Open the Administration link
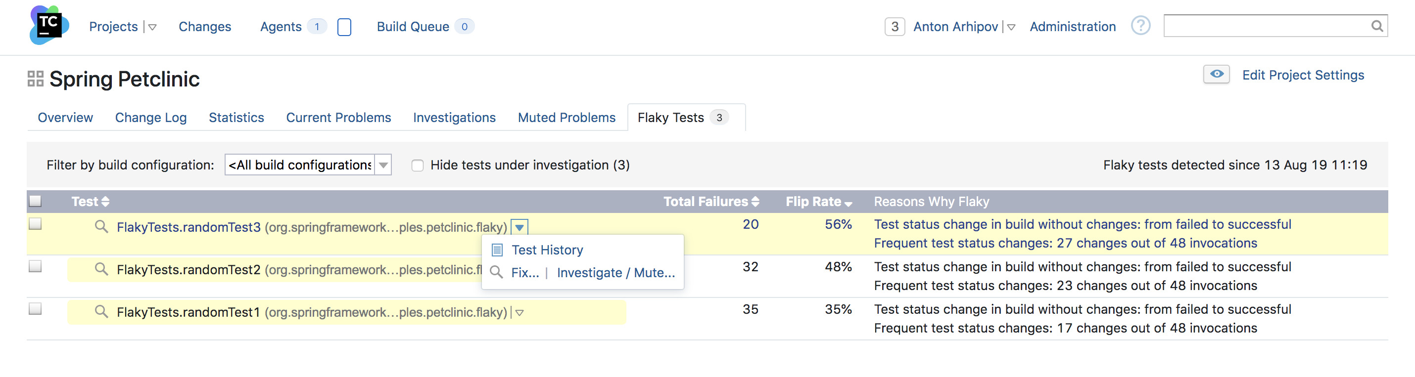The width and height of the screenshot is (1415, 377). (1072, 26)
